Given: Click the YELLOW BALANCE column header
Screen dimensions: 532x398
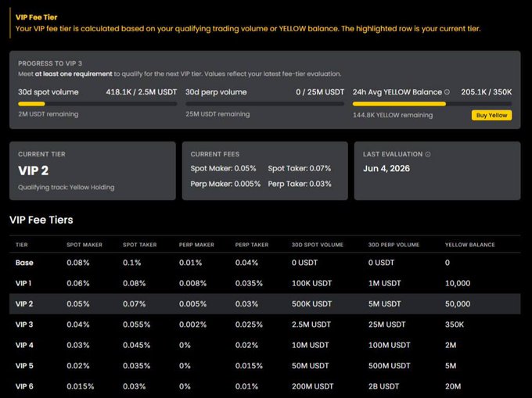Looking at the screenshot, I should click(x=470, y=245).
